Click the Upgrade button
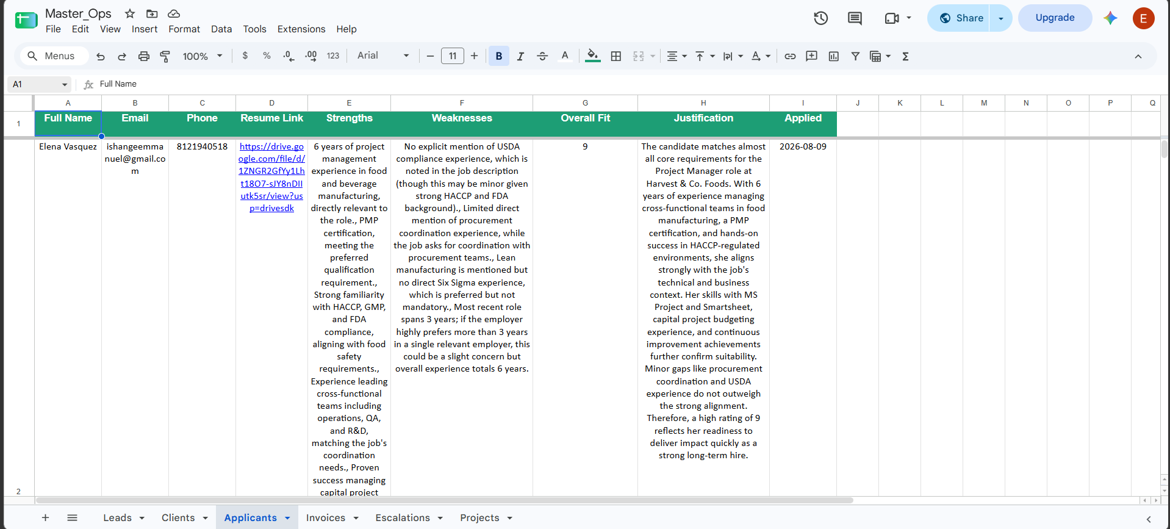The height and width of the screenshot is (529, 1170). [x=1055, y=18]
